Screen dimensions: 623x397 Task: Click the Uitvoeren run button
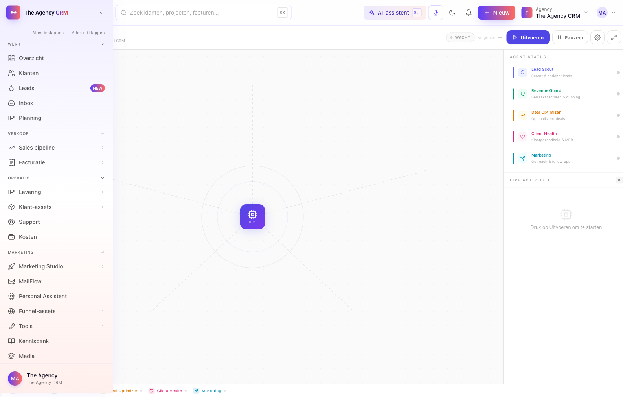coord(528,37)
